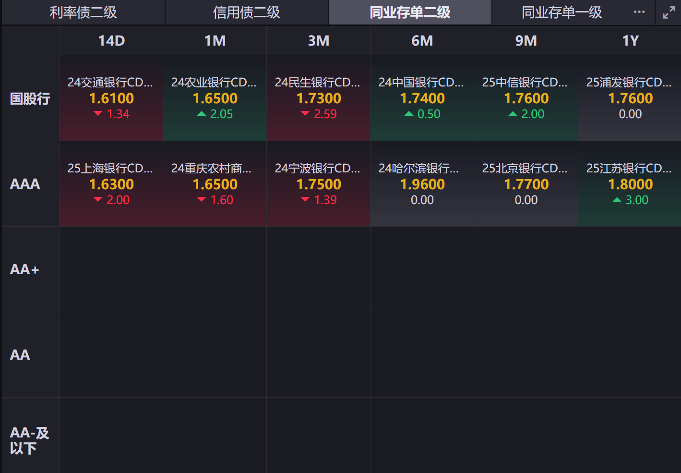The width and height of the screenshot is (681, 473).
Task: Click the 1.7400 yield value
Action: (422, 98)
